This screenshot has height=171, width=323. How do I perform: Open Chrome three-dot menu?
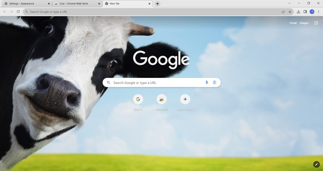[x=318, y=12]
